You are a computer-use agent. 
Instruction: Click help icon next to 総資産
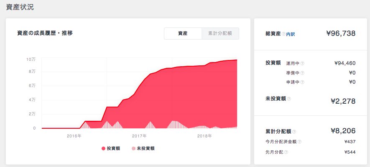tap(283, 34)
